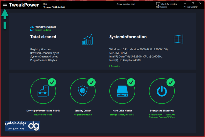Open the File Shredder link
The height and width of the screenshot is (137, 205).
click(x=162, y=7)
